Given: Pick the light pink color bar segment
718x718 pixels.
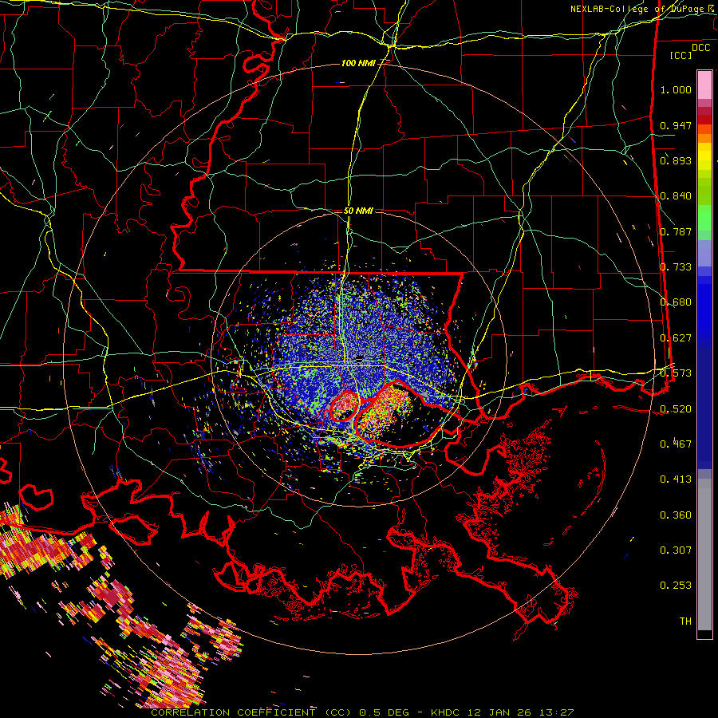Looking at the screenshot, I should click(x=704, y=85).
